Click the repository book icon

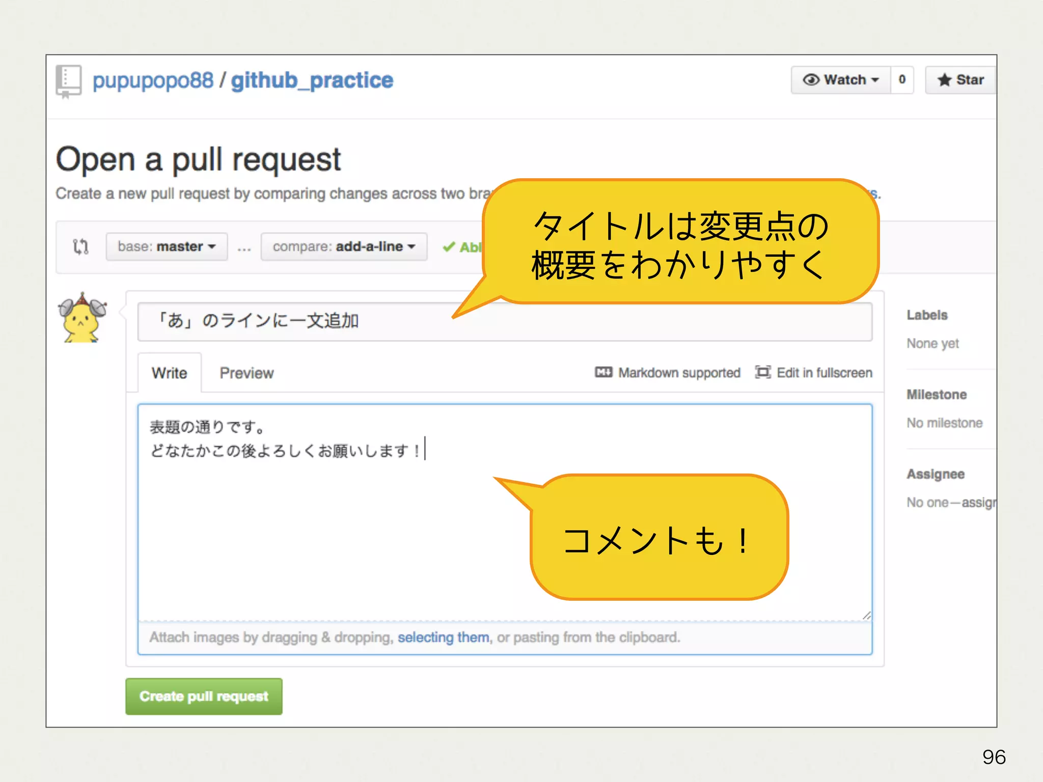point(68,81)
